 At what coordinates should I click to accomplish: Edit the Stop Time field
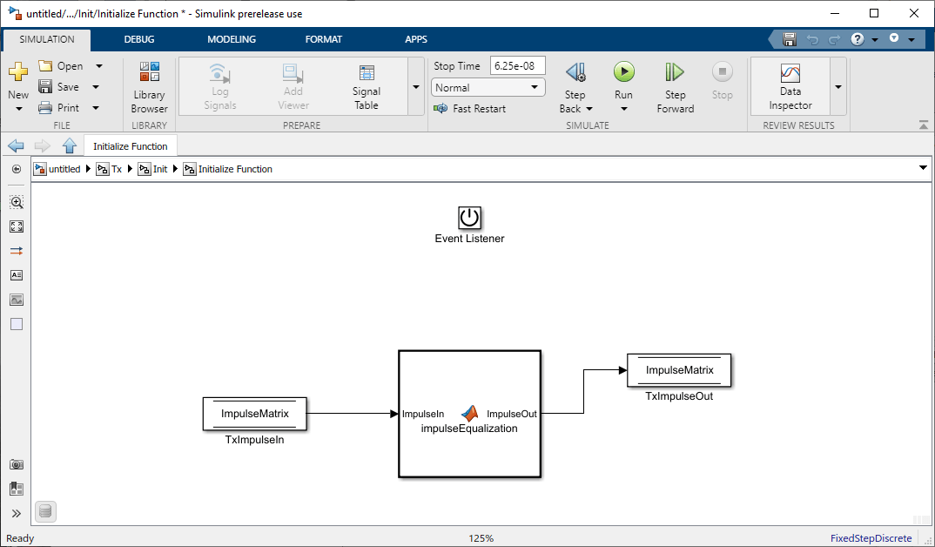[x=518, y=65]
